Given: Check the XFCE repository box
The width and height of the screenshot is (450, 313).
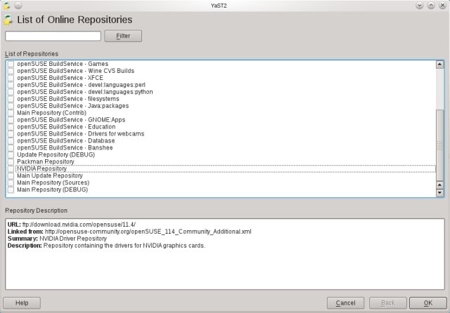Looking at the screenshot, I should coord(11,78).
